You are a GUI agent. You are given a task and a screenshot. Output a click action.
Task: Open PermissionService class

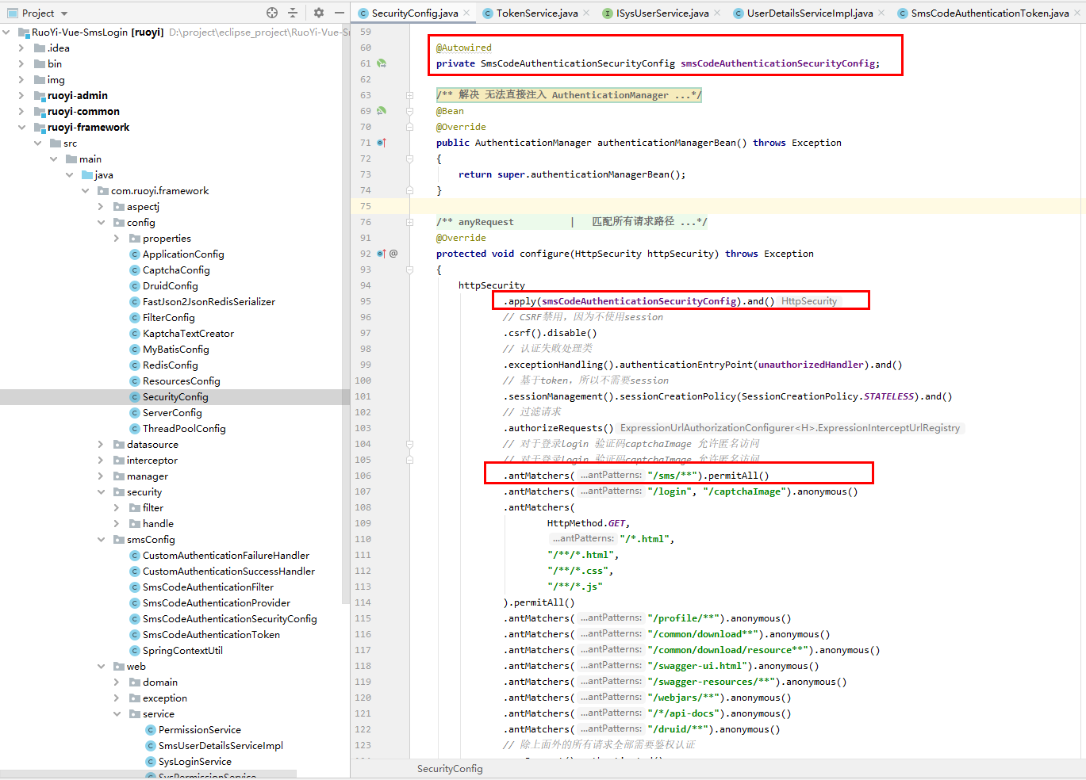(199, 730)
